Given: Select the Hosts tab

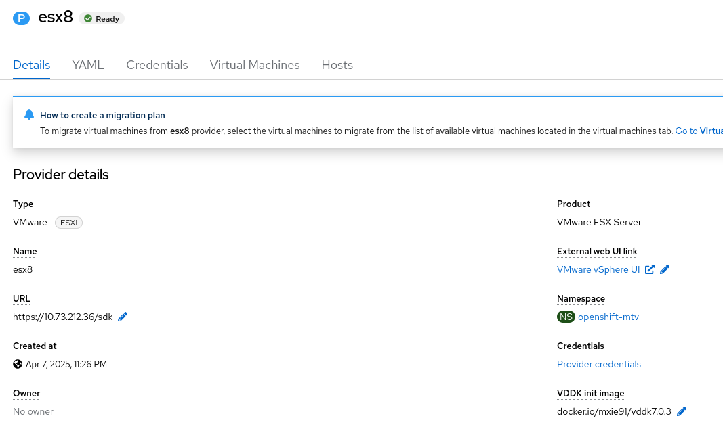Looking at the screenshot, I should click(337, 65).
